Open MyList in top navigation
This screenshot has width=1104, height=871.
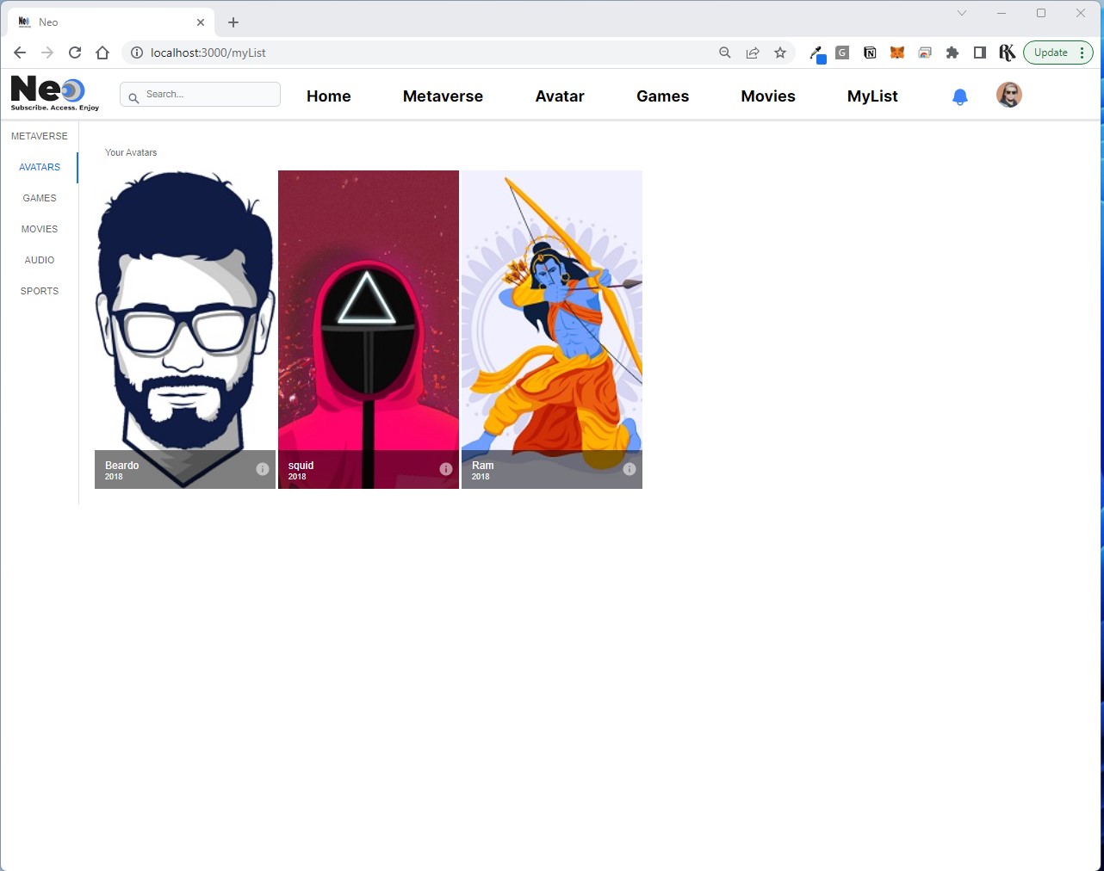(x=872, y=96)
